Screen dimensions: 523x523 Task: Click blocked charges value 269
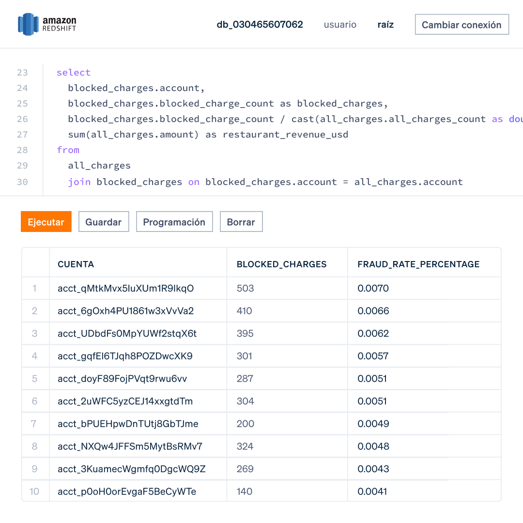245,469
